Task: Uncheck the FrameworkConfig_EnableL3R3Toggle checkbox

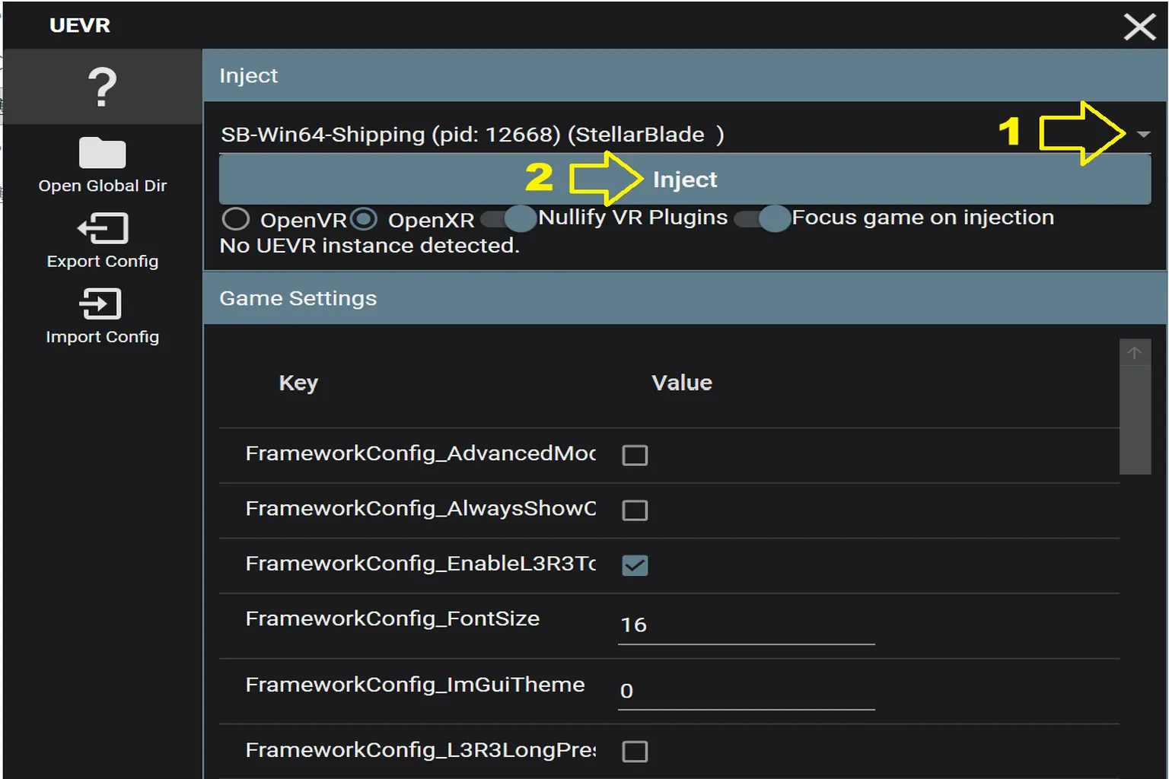Action: 635,565
